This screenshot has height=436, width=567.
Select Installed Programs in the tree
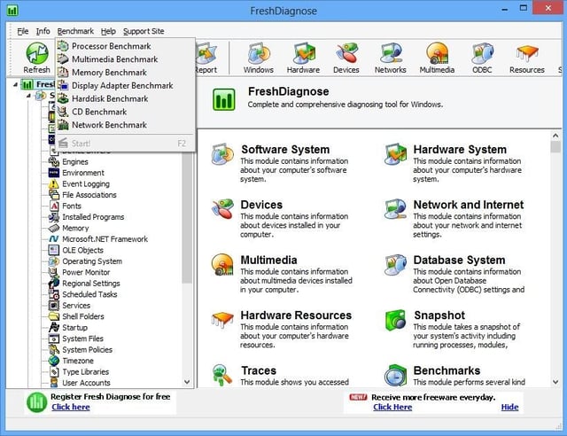(x=93, y=217)
